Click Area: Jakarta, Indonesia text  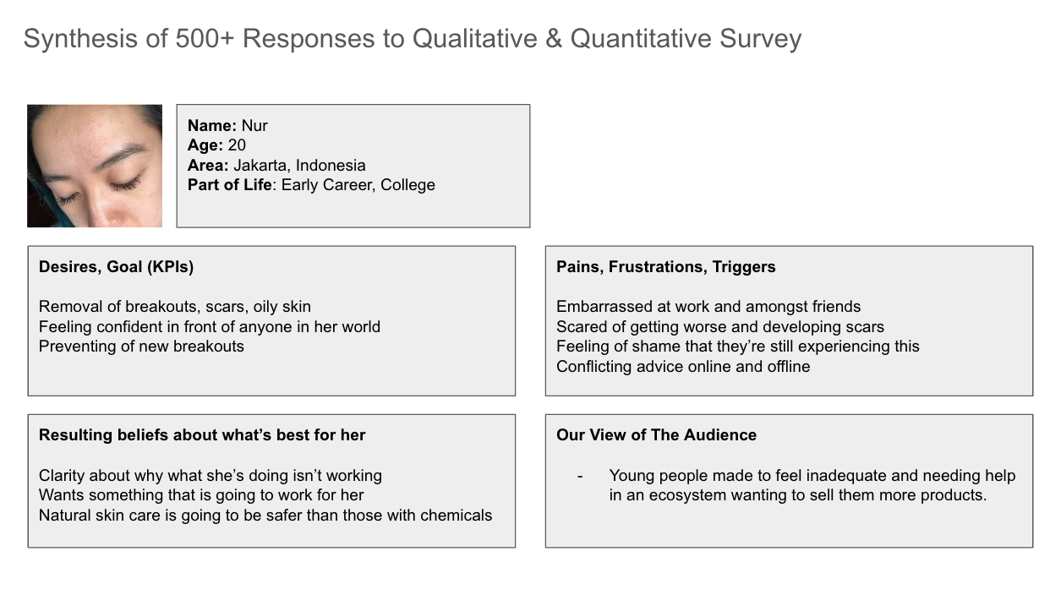pos(276,166)
